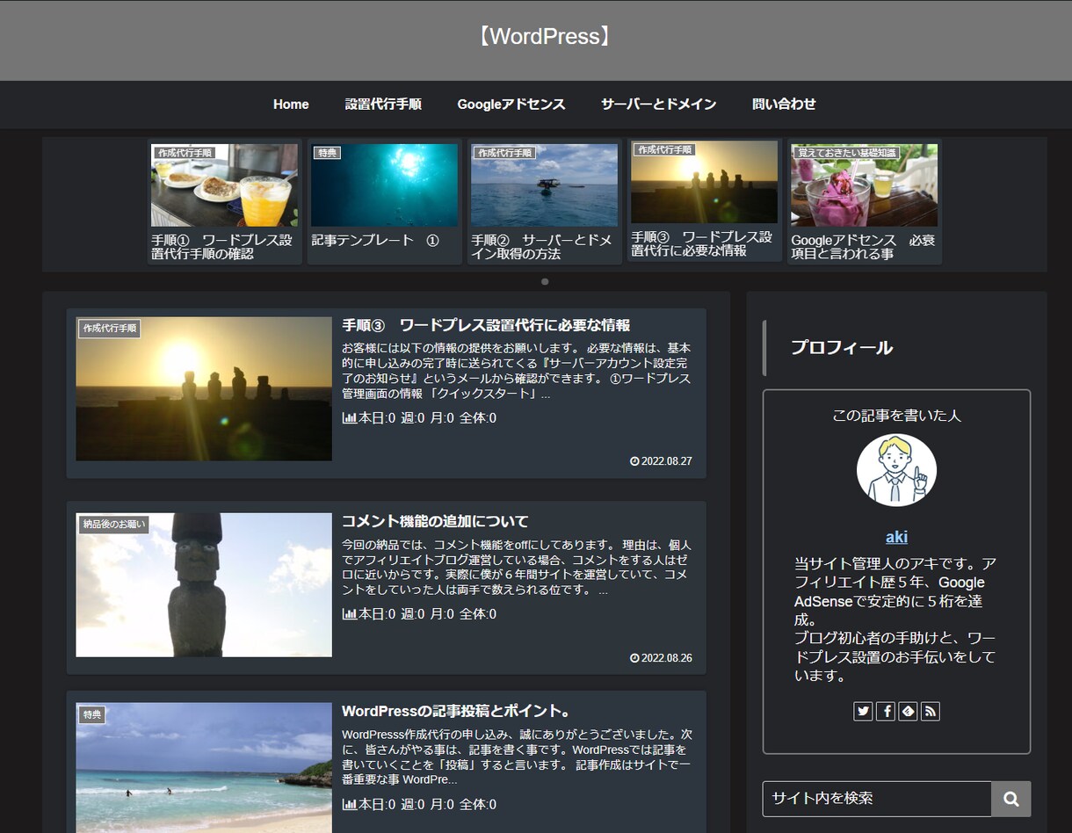The image size is (1072, 833).
Task: Open carousel card 記事テンプレート ①
Action: click(x=384, y=201)
